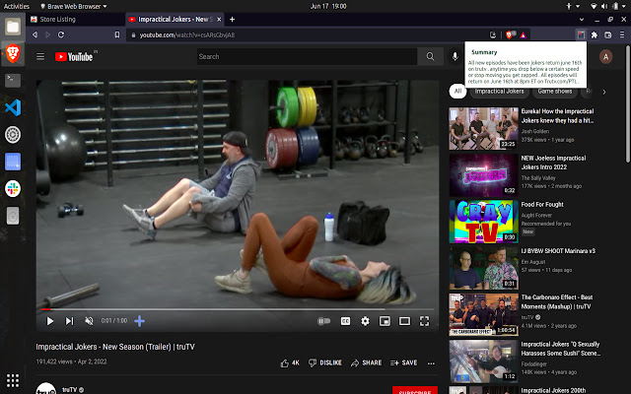Unmute the video volume icon
This screenshot has height=394, width=631.
point(89,321)
